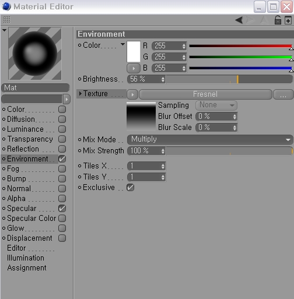Expand the Texture disclosure triangle
Viewport: 294px width, 299px height.
(80, 94)
